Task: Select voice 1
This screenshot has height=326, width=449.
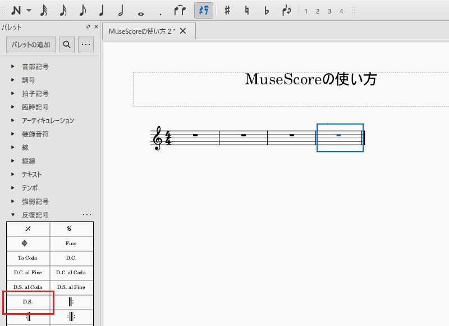Action: pos(306,11)
